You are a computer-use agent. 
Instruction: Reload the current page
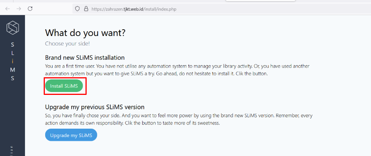click(x=30, y=9)
